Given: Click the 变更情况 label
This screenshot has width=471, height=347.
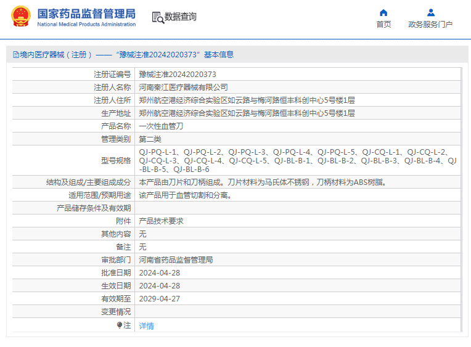Looking at the screenshot, I should 116,311.
